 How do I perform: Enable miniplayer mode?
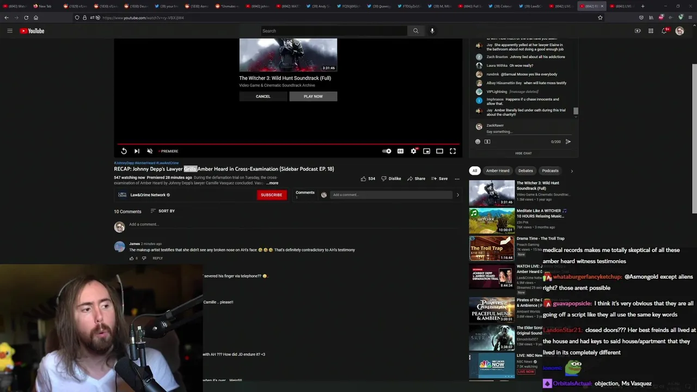pos(426,151)
